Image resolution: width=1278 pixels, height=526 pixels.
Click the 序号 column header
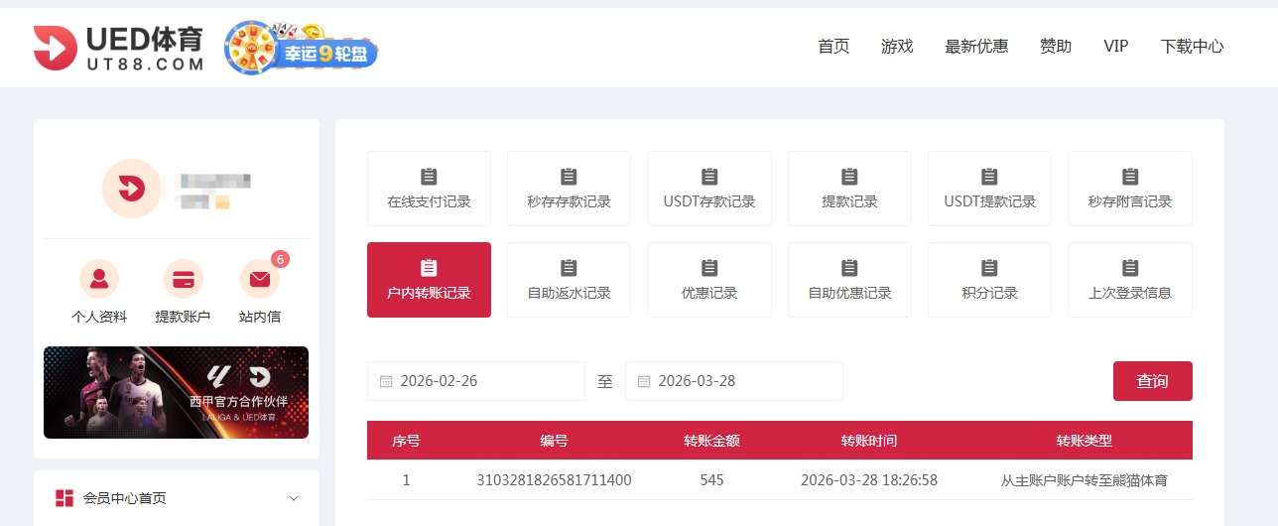406,441
